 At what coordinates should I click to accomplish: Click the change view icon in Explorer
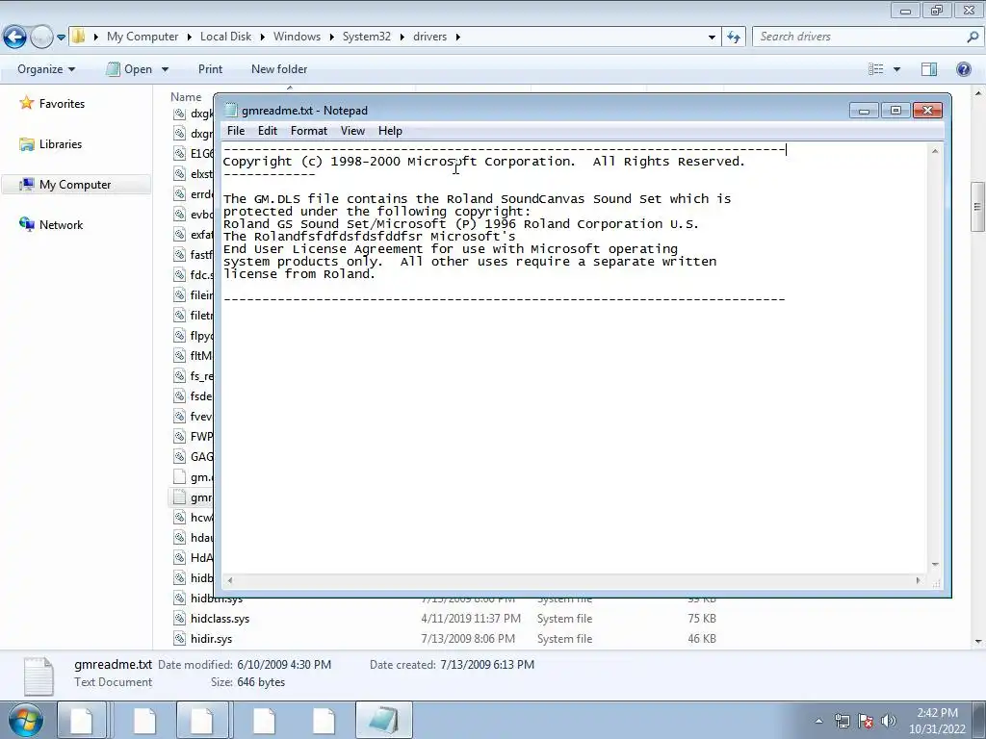click(x=876, y=69)
